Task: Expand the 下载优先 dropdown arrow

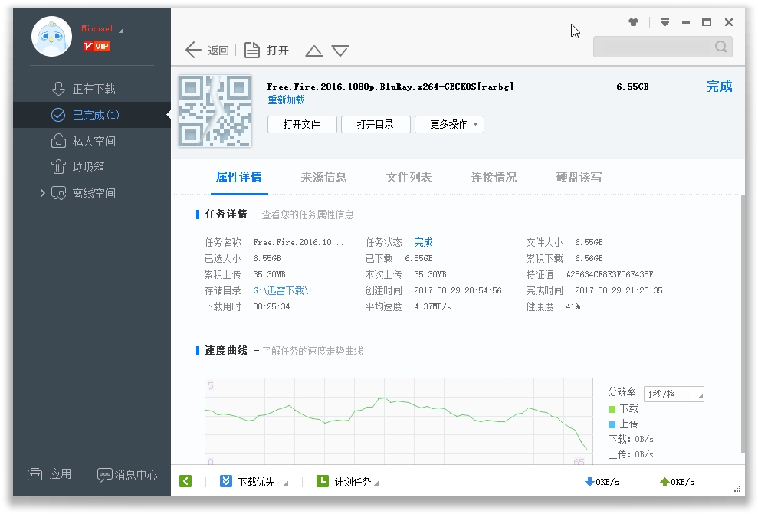Action: (x=286, y=483)
